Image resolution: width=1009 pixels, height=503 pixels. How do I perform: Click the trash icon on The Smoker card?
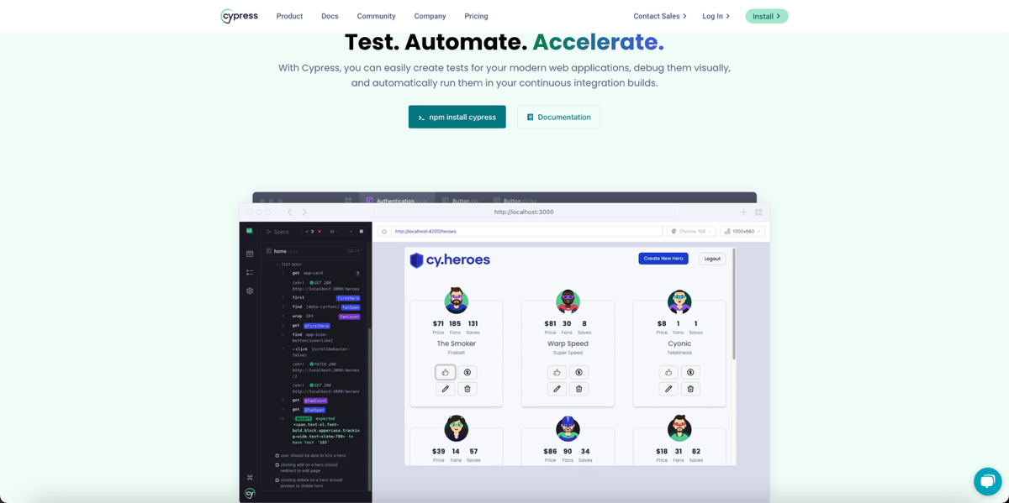pyautogui.click(x=468, y=389)
